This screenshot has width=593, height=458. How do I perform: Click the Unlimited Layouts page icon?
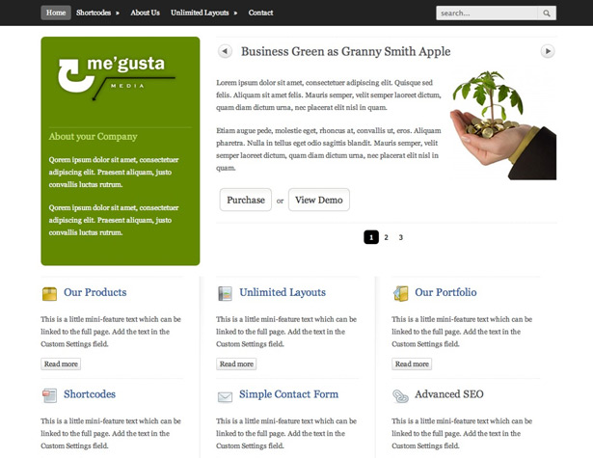(225, 293)
